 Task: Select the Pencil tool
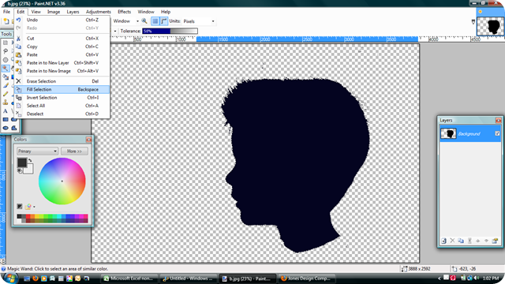point(6,94)
